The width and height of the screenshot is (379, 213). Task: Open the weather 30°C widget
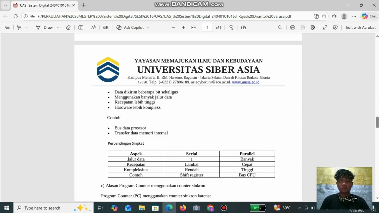[282, 208]
